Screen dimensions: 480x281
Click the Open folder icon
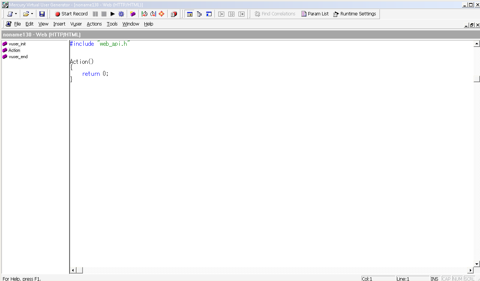[x=26, y=14]
